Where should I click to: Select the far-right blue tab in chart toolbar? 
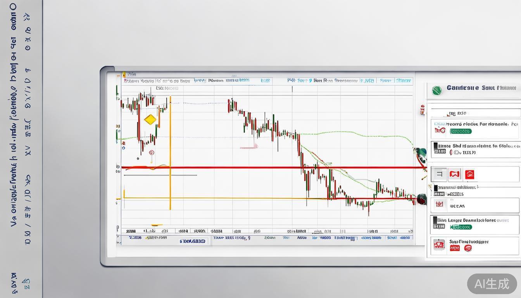tap(403, 81)
